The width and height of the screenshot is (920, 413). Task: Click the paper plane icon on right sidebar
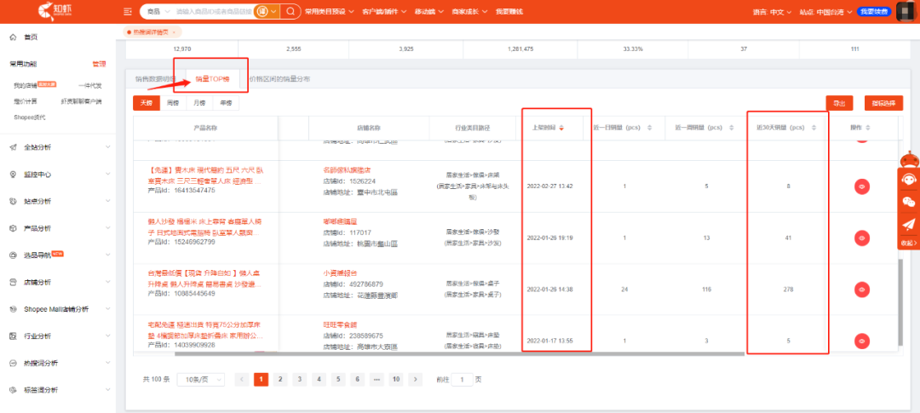pyautogui.click(x=908, y=224)
